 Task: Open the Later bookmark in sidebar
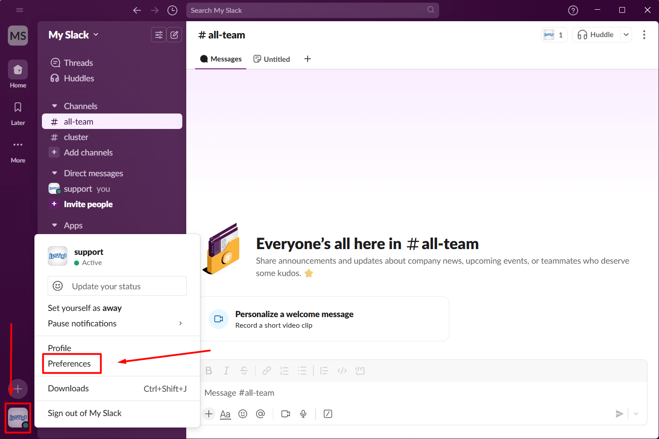[18, 113]
